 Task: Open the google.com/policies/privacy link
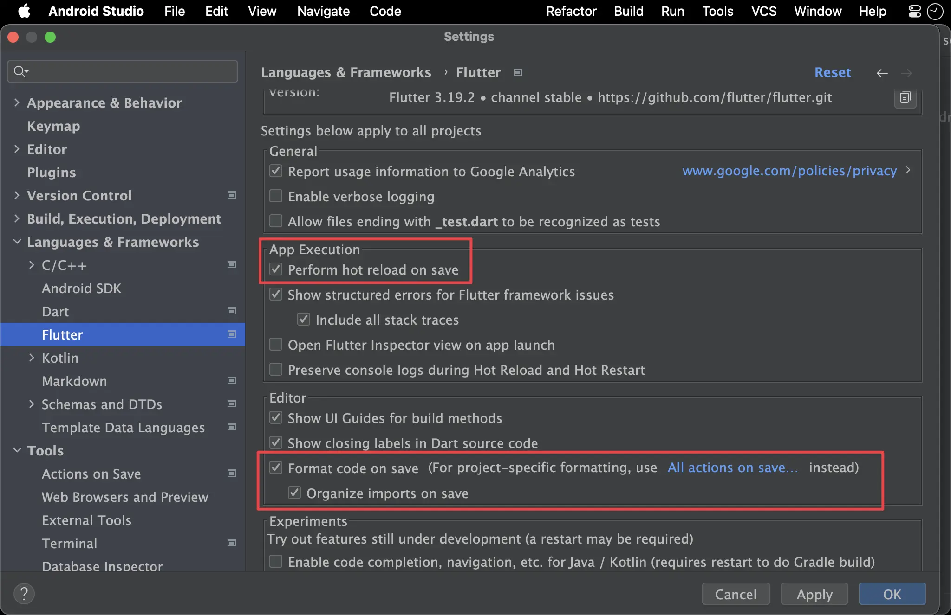[789, 171]
